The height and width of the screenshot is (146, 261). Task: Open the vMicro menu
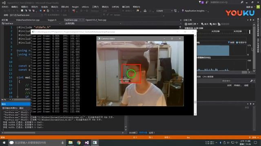(85, 7)
